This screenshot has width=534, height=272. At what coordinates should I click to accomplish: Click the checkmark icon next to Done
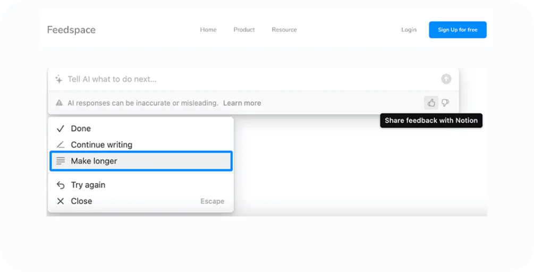coord(60,129)
